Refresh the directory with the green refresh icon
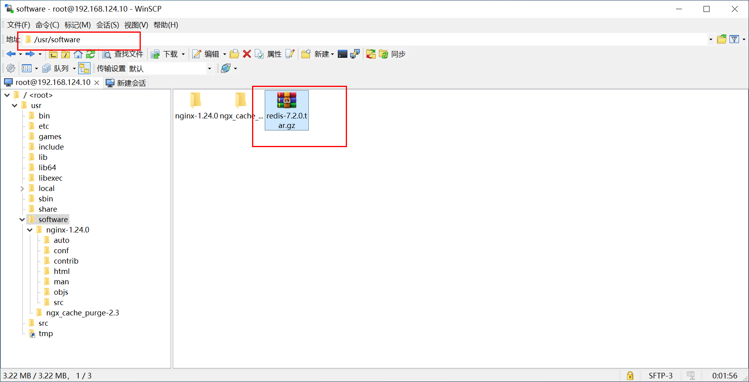 pyautogui.click(x=91, y=54)
